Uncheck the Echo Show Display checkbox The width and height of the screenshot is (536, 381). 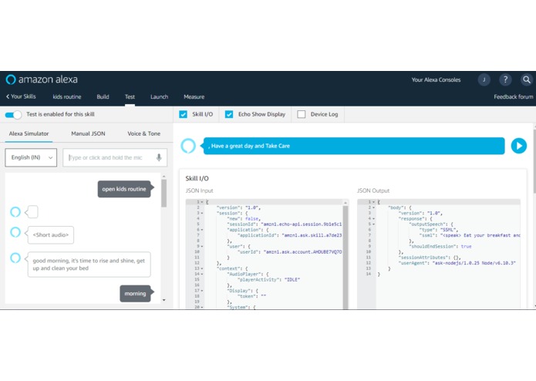229,114
